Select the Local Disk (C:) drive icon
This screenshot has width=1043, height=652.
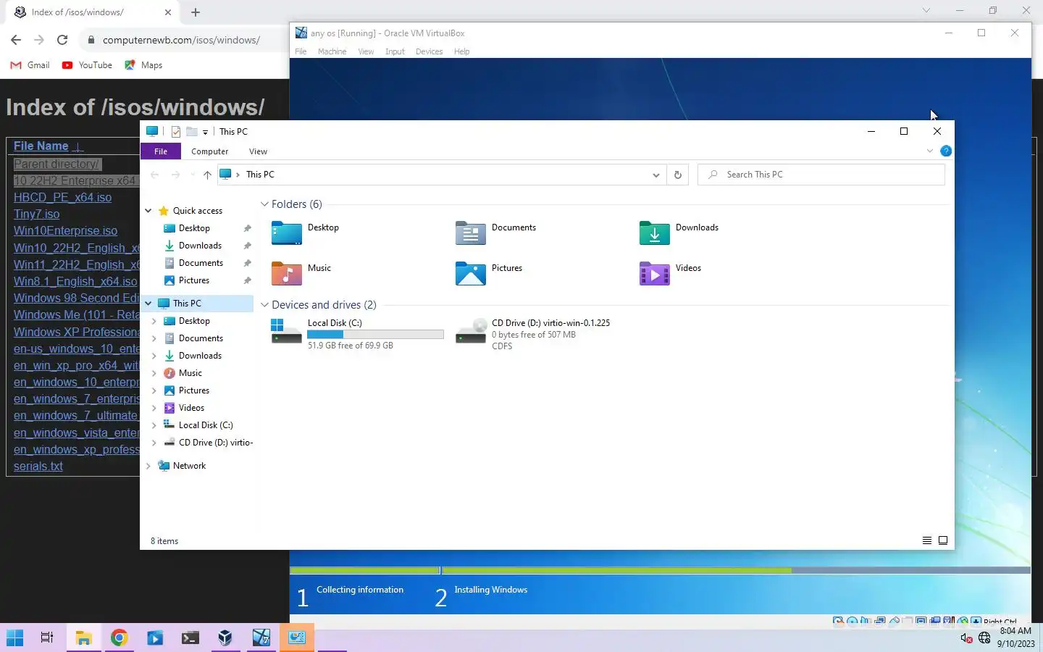(x=286, y=331)
